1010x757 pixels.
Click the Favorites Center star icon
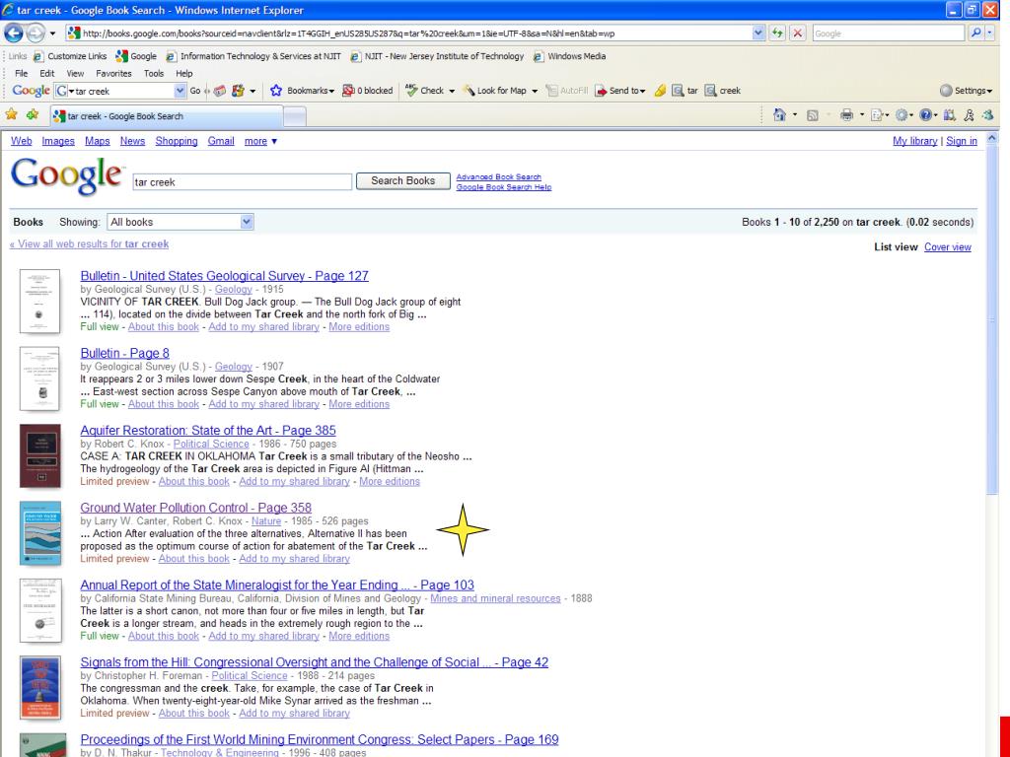coord(12,115)
